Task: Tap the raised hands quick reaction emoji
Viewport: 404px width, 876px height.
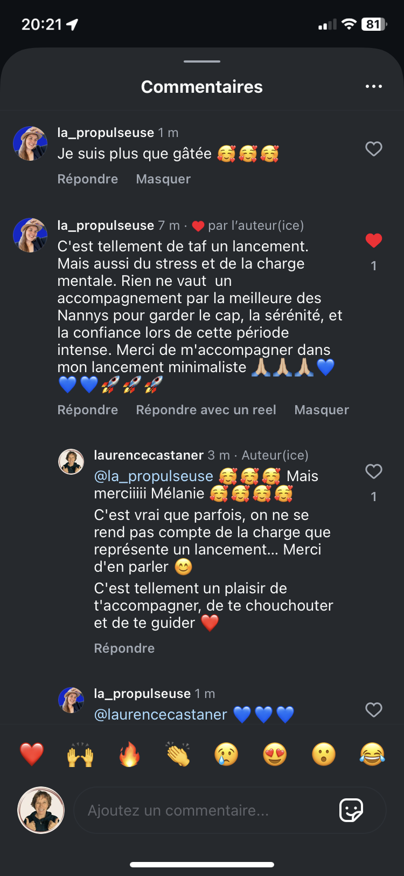Action: tap(80, 754)
